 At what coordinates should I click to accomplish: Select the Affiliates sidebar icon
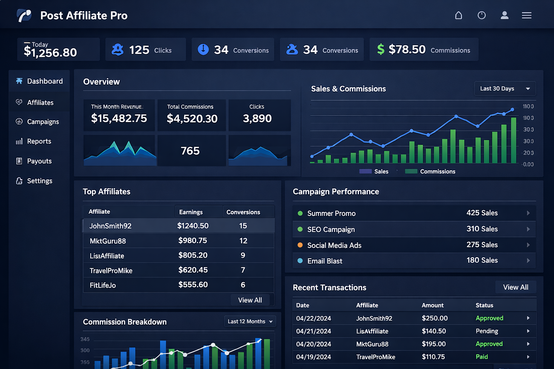(19, 102)
